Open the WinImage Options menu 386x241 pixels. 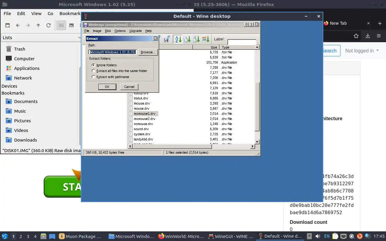click(x=120, y=31)
